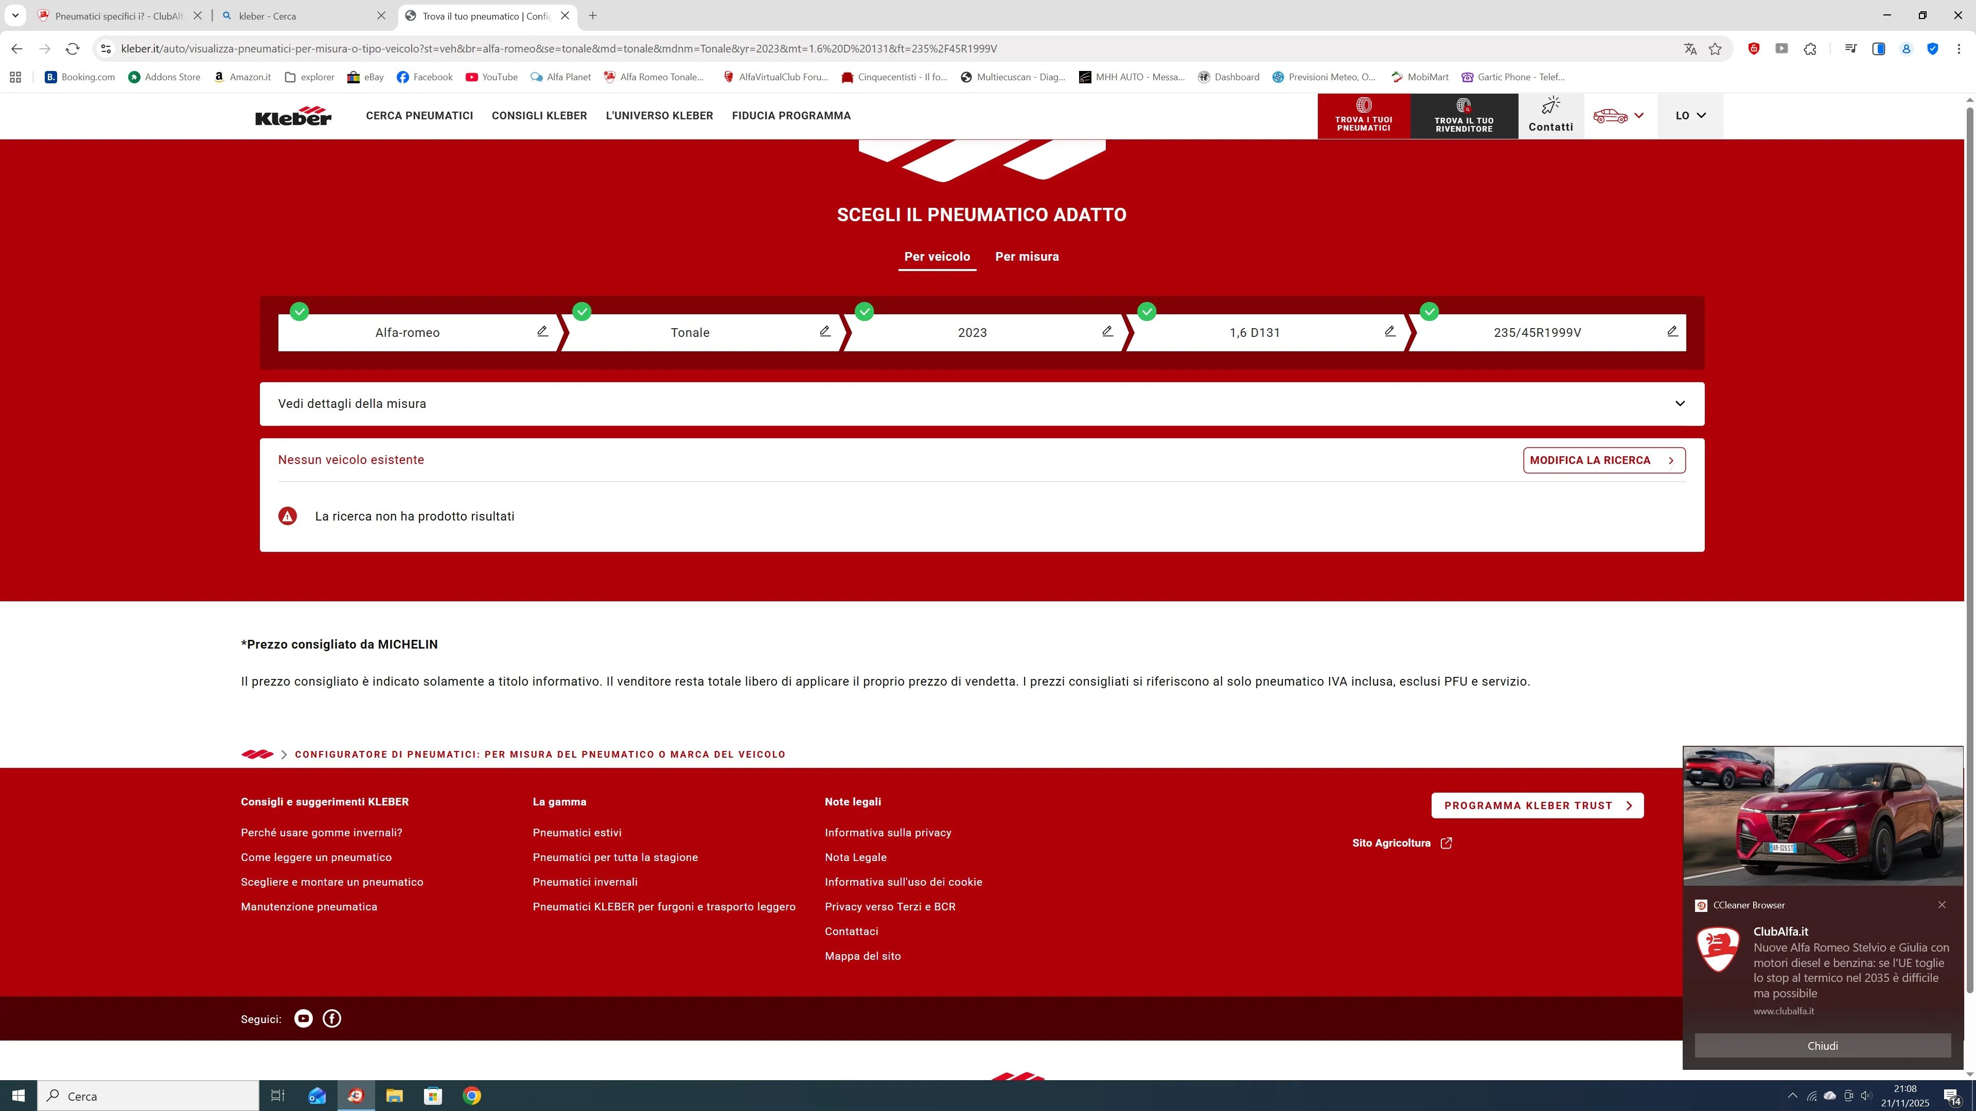The height and width of the screenshot is (1111, 1976).
Task: Open the "Sito Agricoltura" external link
Action: coord(1391,843)
